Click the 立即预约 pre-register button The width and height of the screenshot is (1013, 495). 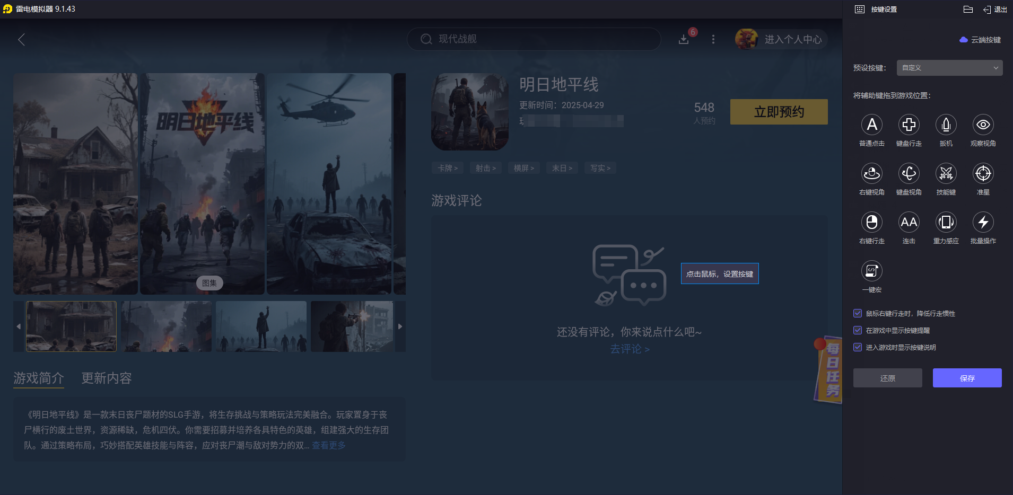779,112
